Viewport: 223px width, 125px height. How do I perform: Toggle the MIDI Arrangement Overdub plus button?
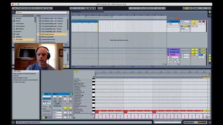tap(94, 8)
